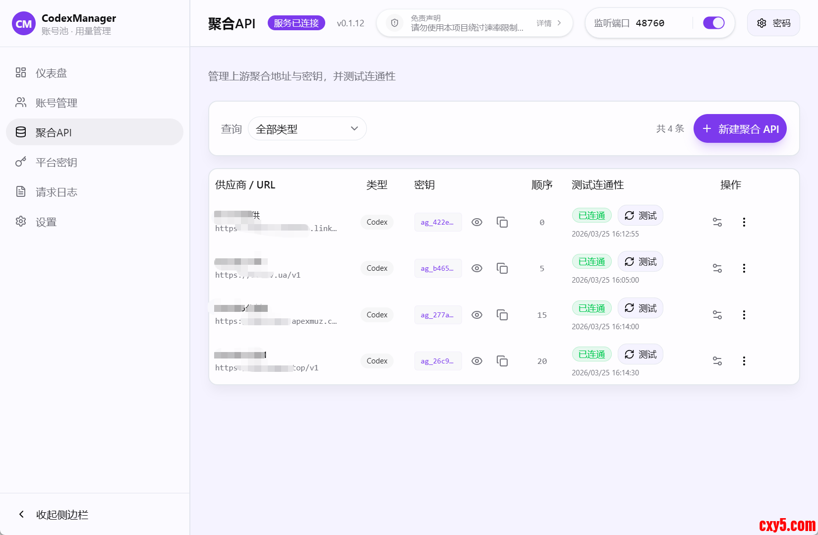Reveal the ag_422e key with eye icon
This screenshot has height=535, width=818.
(x=477, y=222)
